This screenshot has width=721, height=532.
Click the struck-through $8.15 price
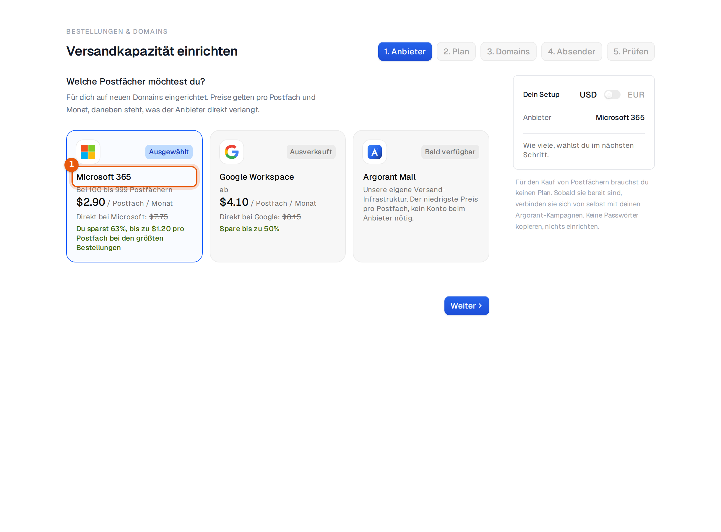[x=292, y=217]
